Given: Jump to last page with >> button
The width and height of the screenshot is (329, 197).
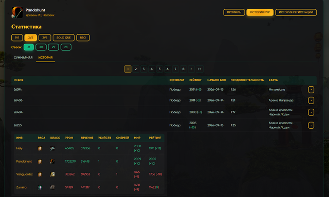Looking at the screenshot, I should coord(200,69).
